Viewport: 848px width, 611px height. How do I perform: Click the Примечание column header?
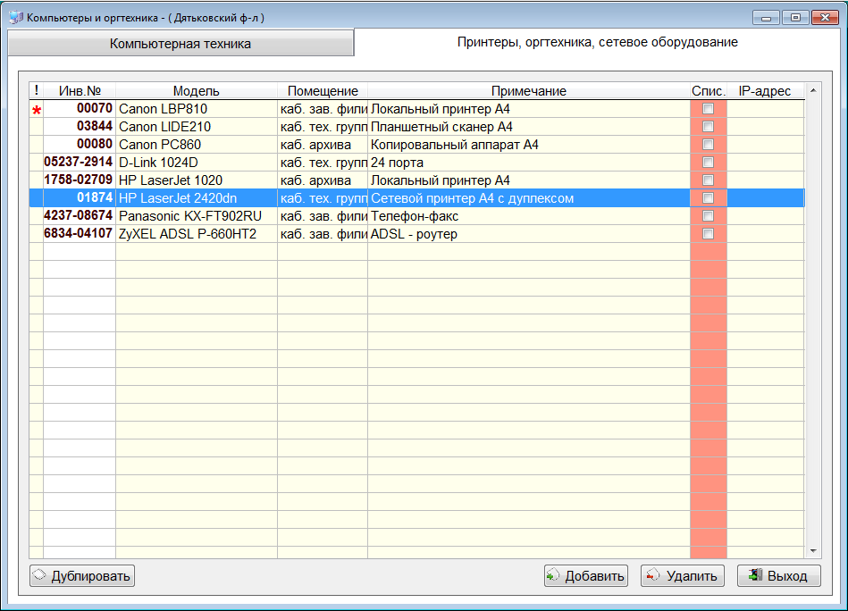(x=529, y=91)
